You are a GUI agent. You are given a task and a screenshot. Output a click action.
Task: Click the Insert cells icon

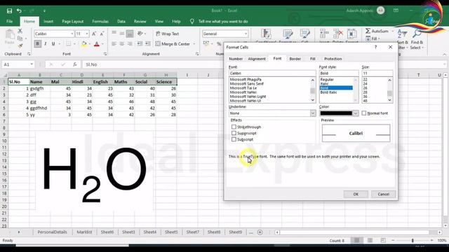tap(324, 34)
